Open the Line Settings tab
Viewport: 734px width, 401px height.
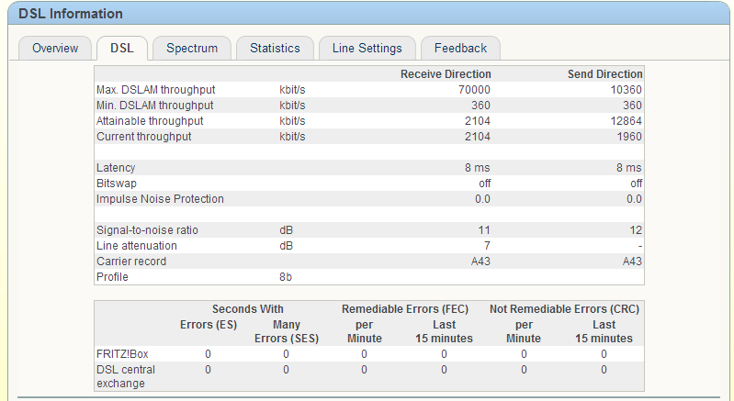[367, 49]
